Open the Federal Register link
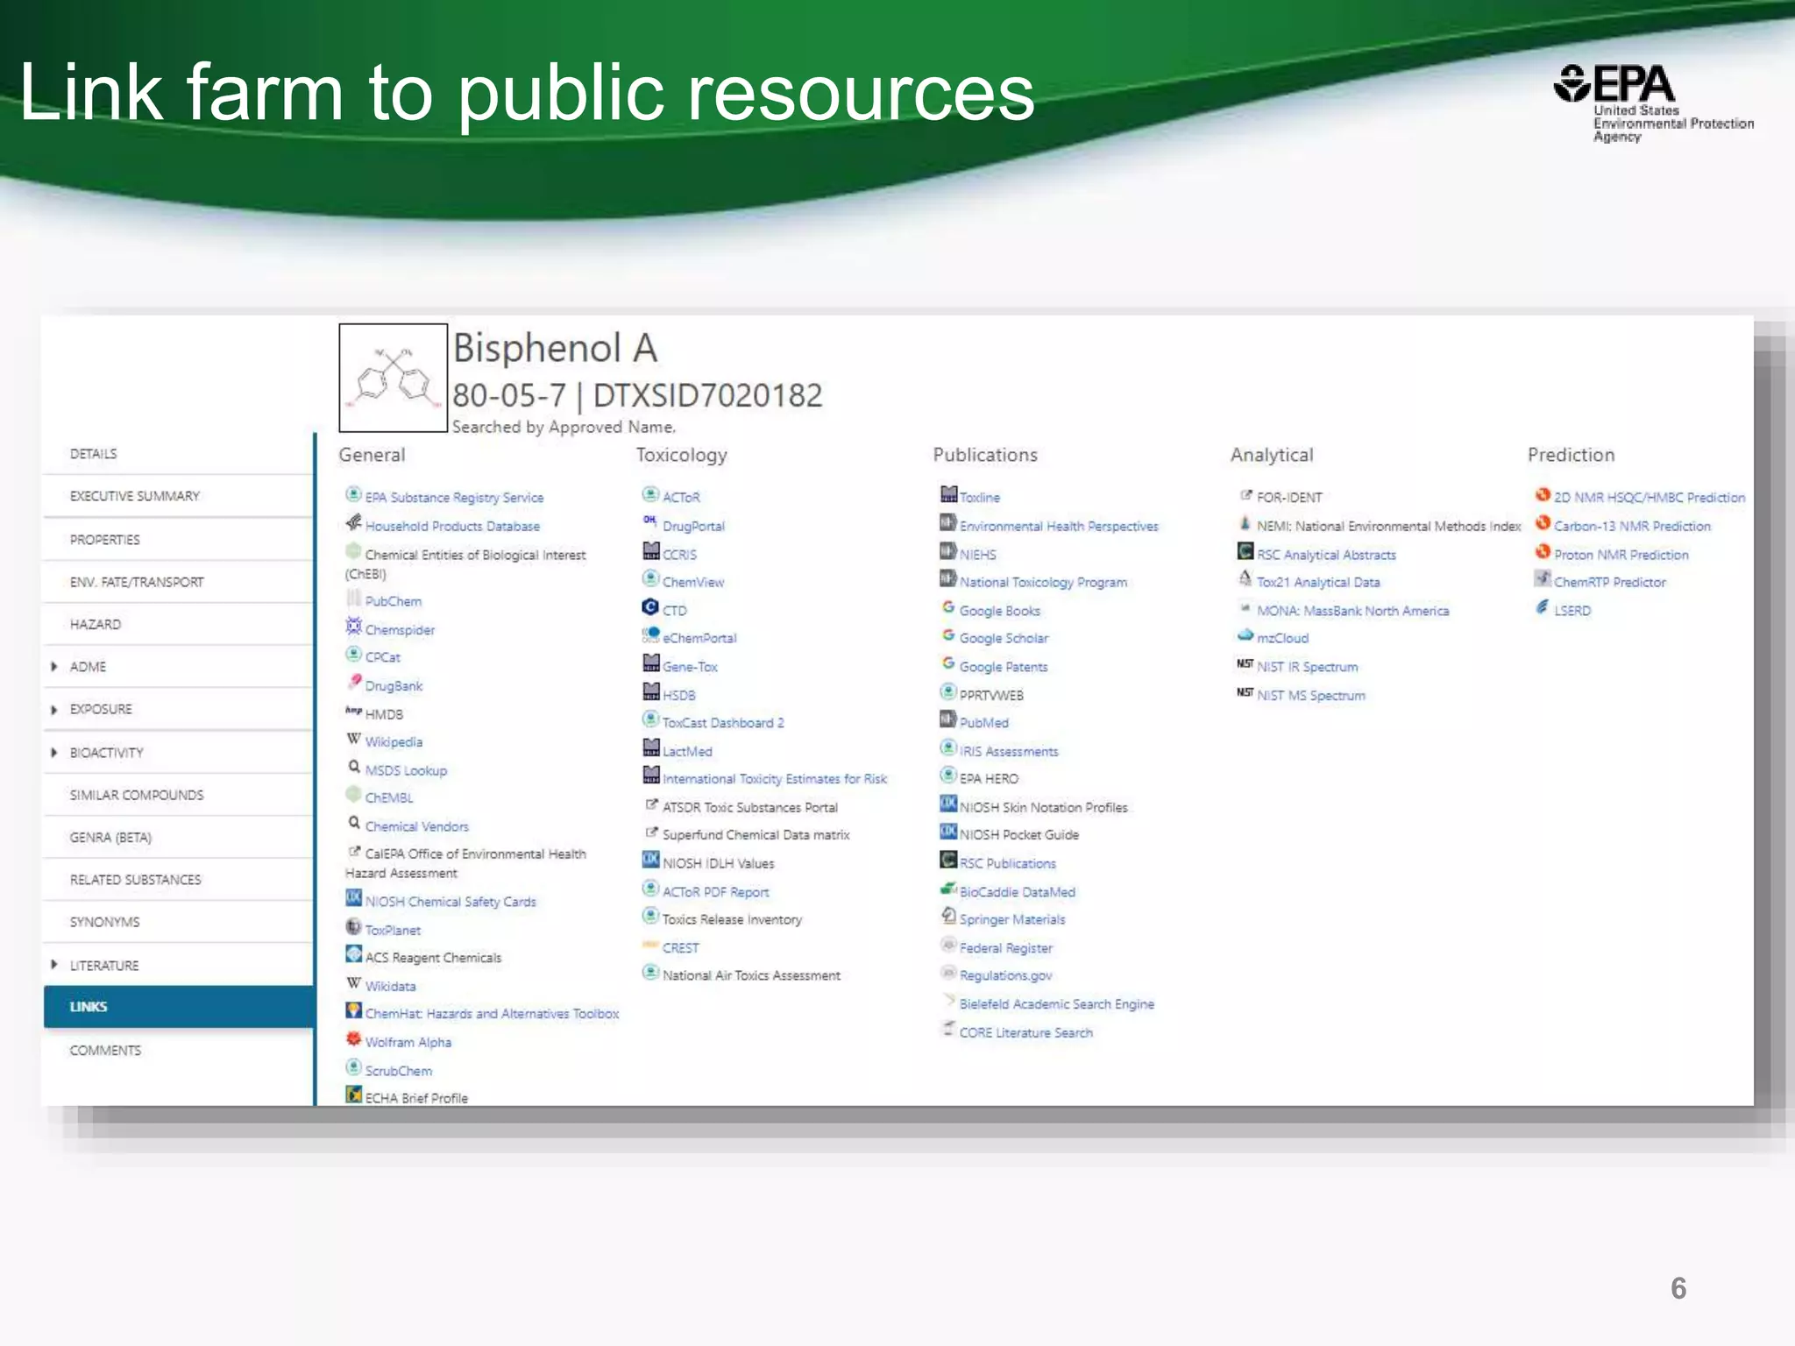Image resolution: width=1795 pixels, height=1346 pixels. (1006, 948)
